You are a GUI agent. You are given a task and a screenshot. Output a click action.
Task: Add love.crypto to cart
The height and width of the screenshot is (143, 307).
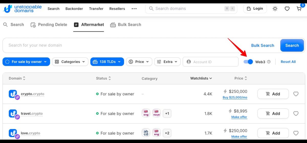coord(273,133)
